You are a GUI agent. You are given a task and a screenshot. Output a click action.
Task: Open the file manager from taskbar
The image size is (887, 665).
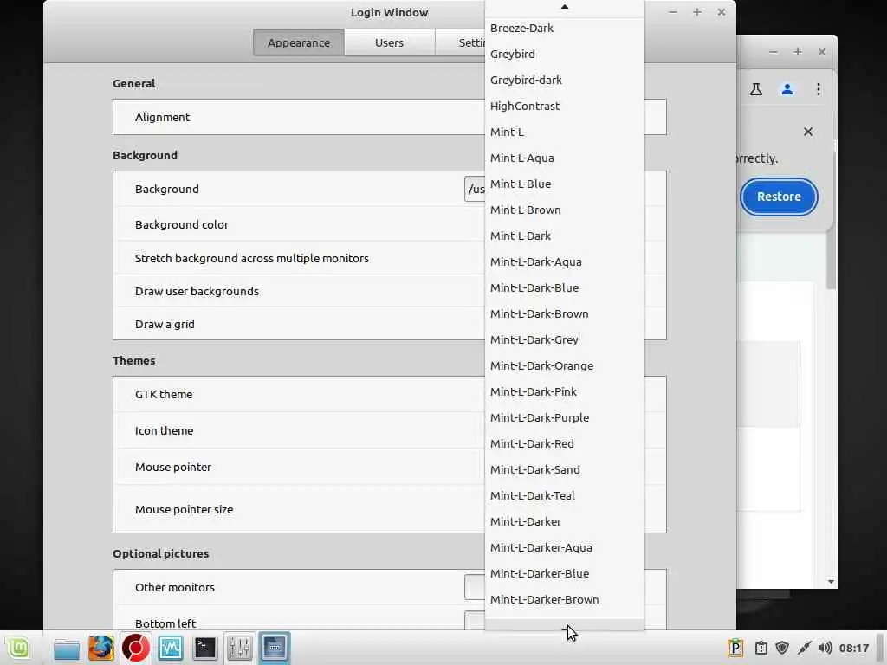[66, 648]
